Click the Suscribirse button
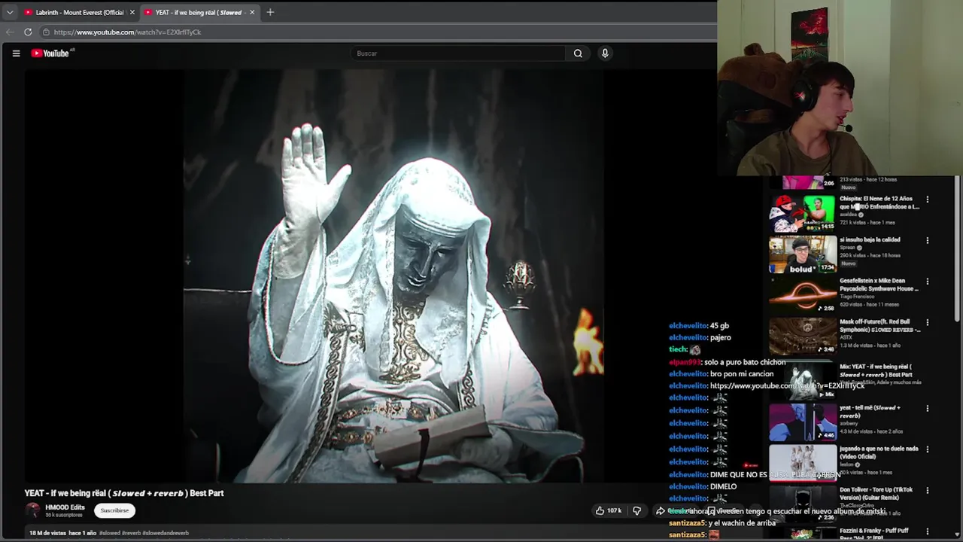Viewport: 963px width, 542px height. point(114,510)
